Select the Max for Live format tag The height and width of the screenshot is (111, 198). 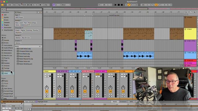coord(26,38)
